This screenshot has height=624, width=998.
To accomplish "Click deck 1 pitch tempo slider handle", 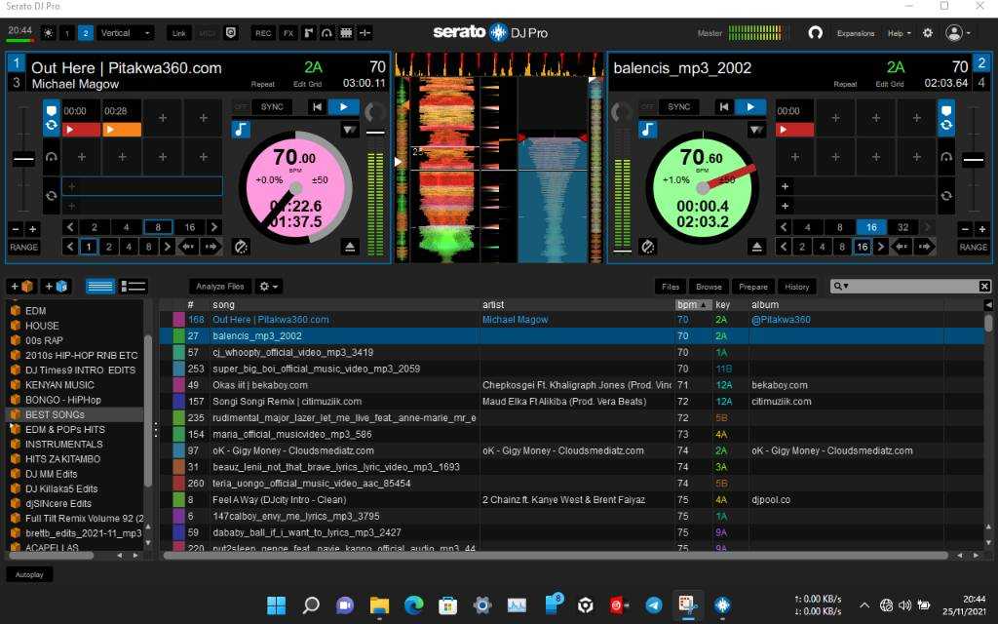I will (x=23, y=159).
